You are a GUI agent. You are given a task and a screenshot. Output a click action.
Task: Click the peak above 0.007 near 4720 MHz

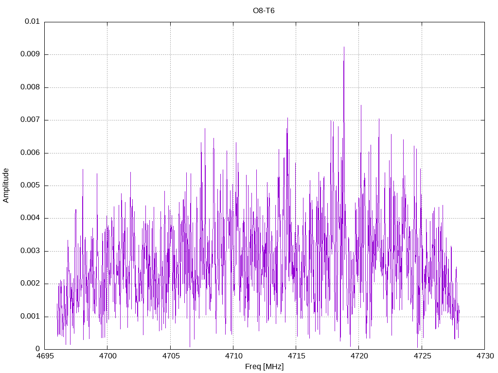click(361, 106)
